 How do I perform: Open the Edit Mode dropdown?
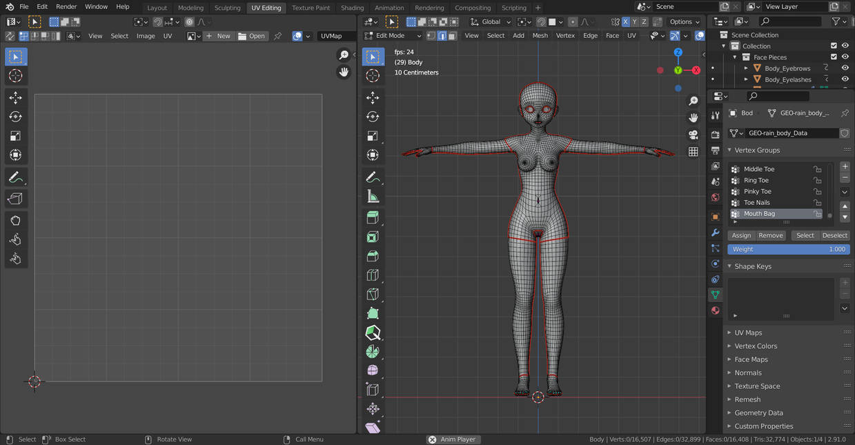pyautogui.click(x=393, y=35)
